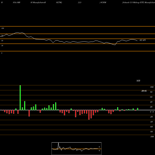
Task: Click the RSI axis label 0 on the left
Action: (x=2, y=53)
